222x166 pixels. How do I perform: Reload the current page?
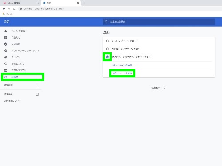point(14,9)
